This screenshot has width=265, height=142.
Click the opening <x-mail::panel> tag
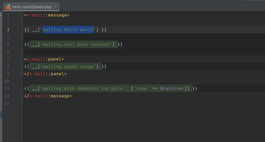44,59
